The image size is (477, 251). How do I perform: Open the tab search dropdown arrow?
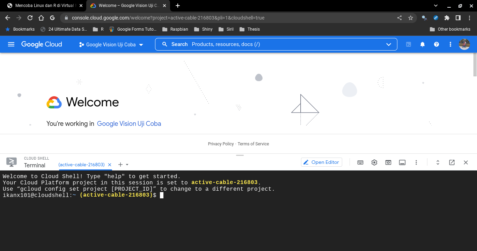(x=436, y=6)
